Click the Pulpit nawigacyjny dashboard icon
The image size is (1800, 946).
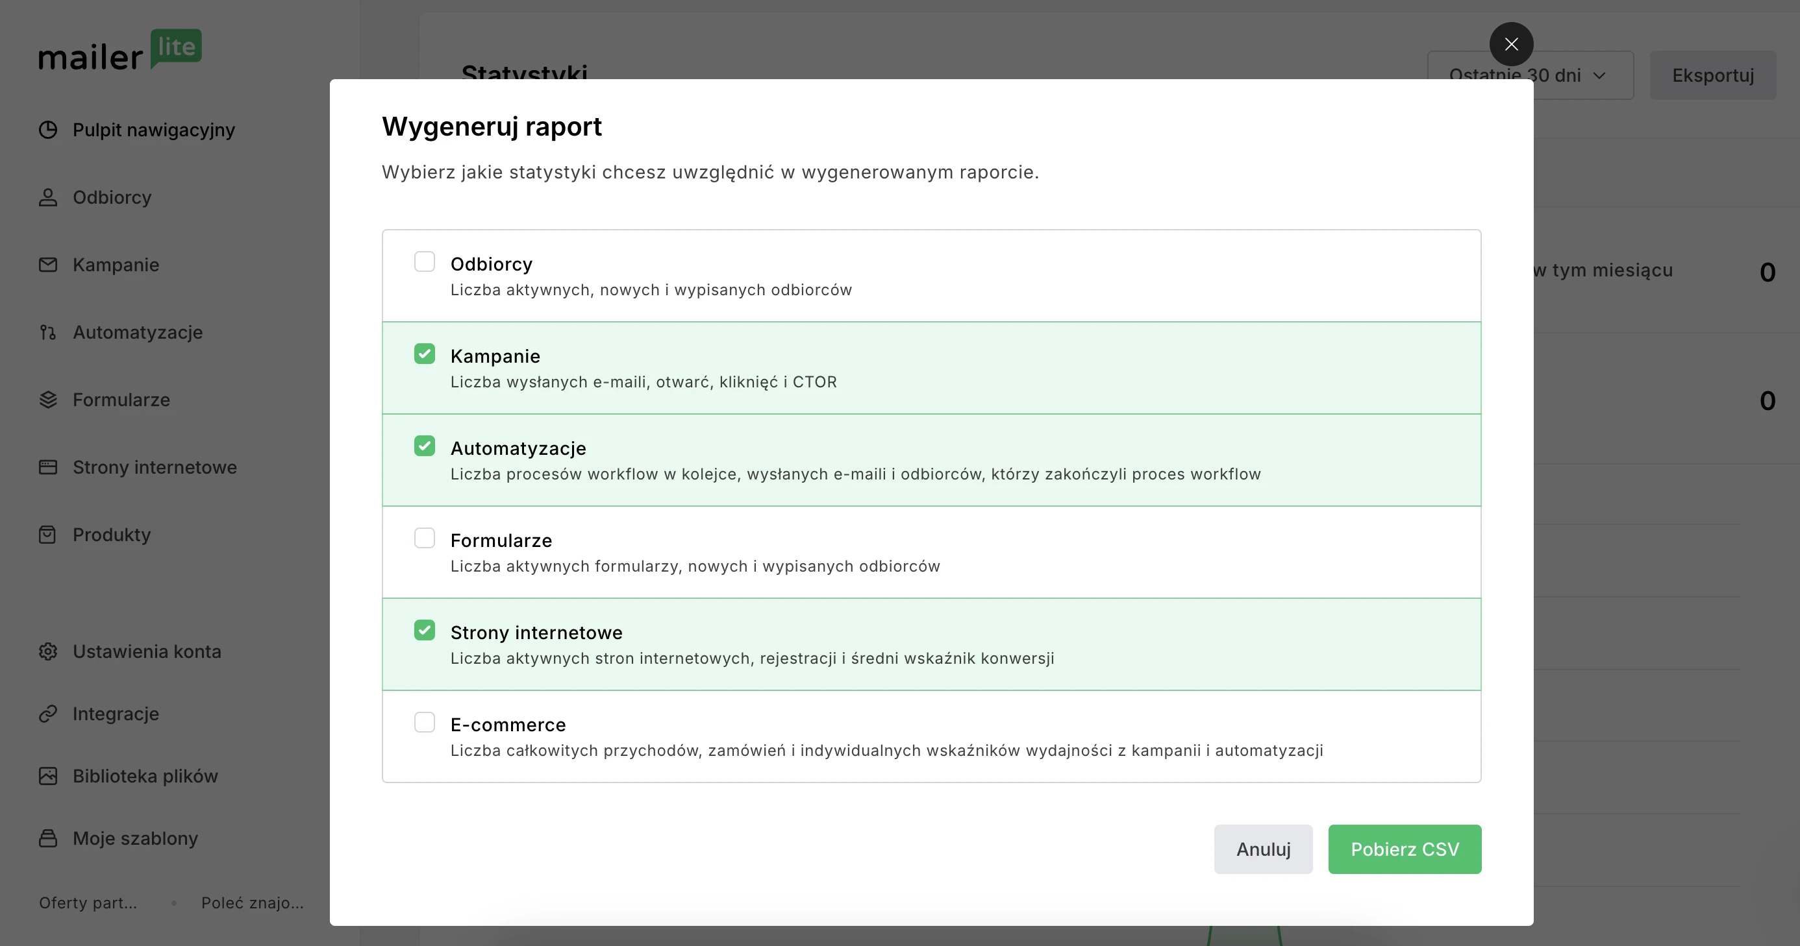[x=47, y=130]
